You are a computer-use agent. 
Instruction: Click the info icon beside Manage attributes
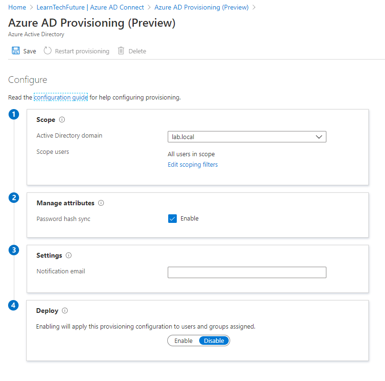pyautogui.click(x=101, y=203)
